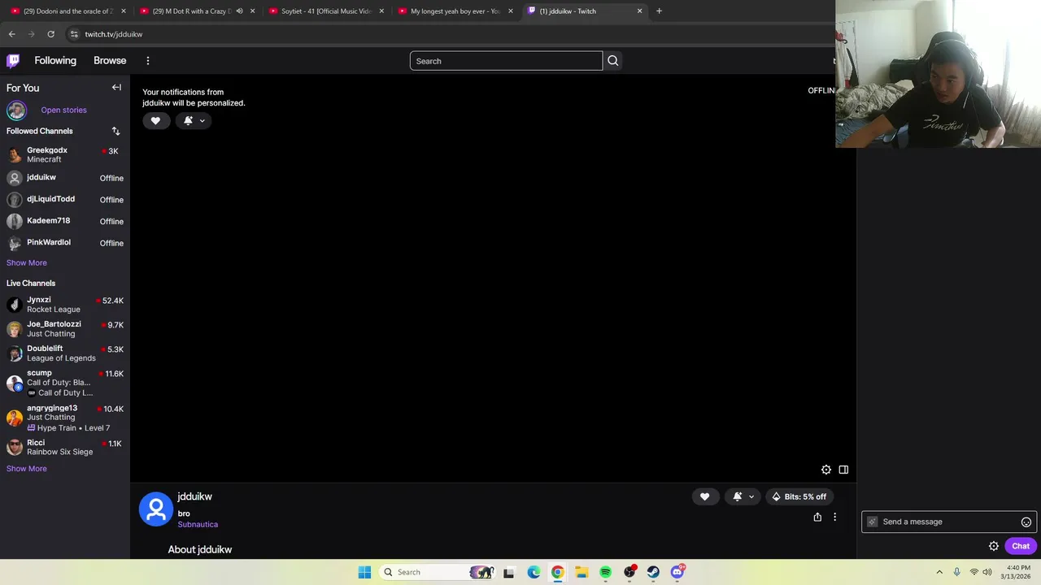Open djLiquidTodd offline channel

[x=65, y=200]
